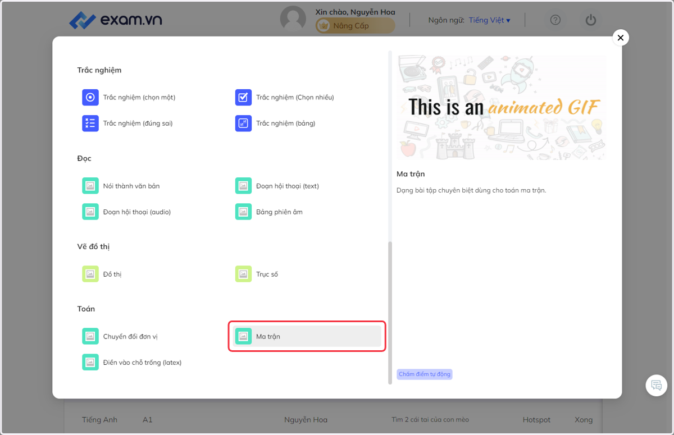Close the question type dialog
The image size is (674, 435).
pos(620,38)
